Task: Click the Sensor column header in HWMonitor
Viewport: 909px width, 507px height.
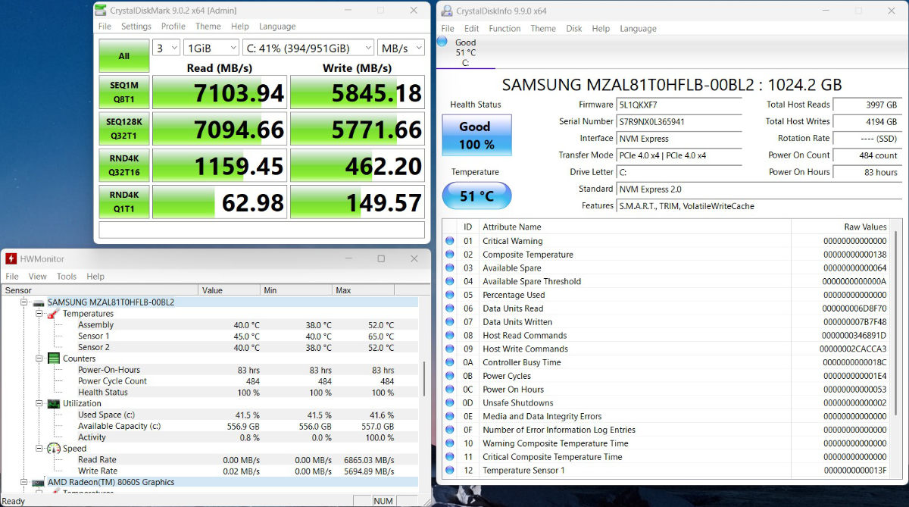Action: 99,289
